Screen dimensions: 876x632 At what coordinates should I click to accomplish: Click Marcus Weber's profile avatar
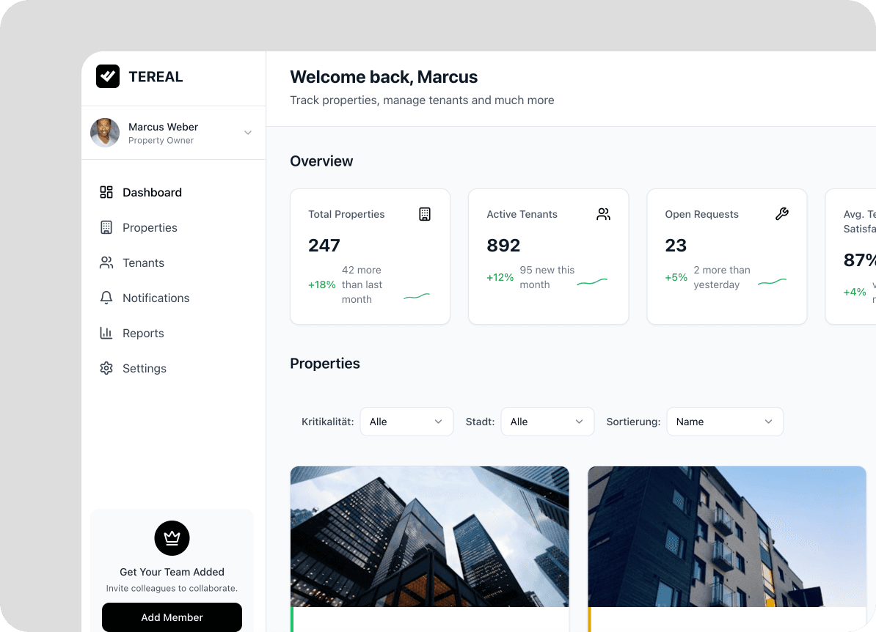click(x=105, y=133)
